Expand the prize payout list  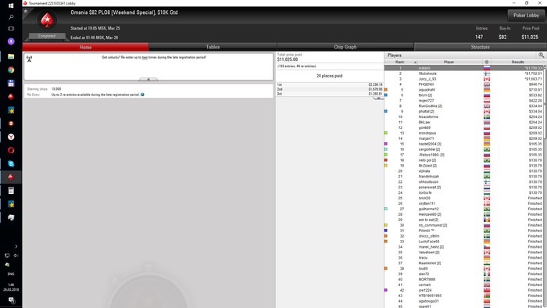click(x=378, y=98)
